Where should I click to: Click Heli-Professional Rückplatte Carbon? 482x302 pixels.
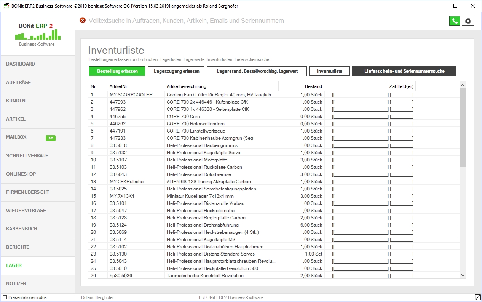(204, 167)
